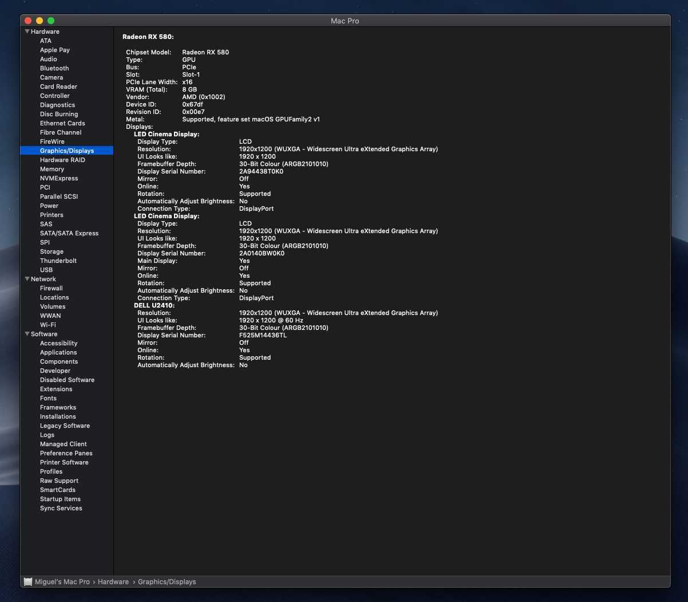This screenshot has height=602, width=688.
Task: Select Startup Items in the sidebar
Action: [60, 499]
